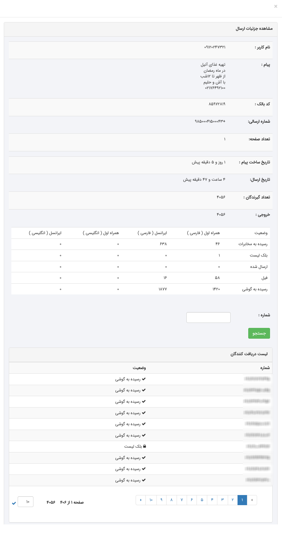Go to pagination page ۳
The width and height of the screenshot is (282, 544).
[x=222, y=500]
